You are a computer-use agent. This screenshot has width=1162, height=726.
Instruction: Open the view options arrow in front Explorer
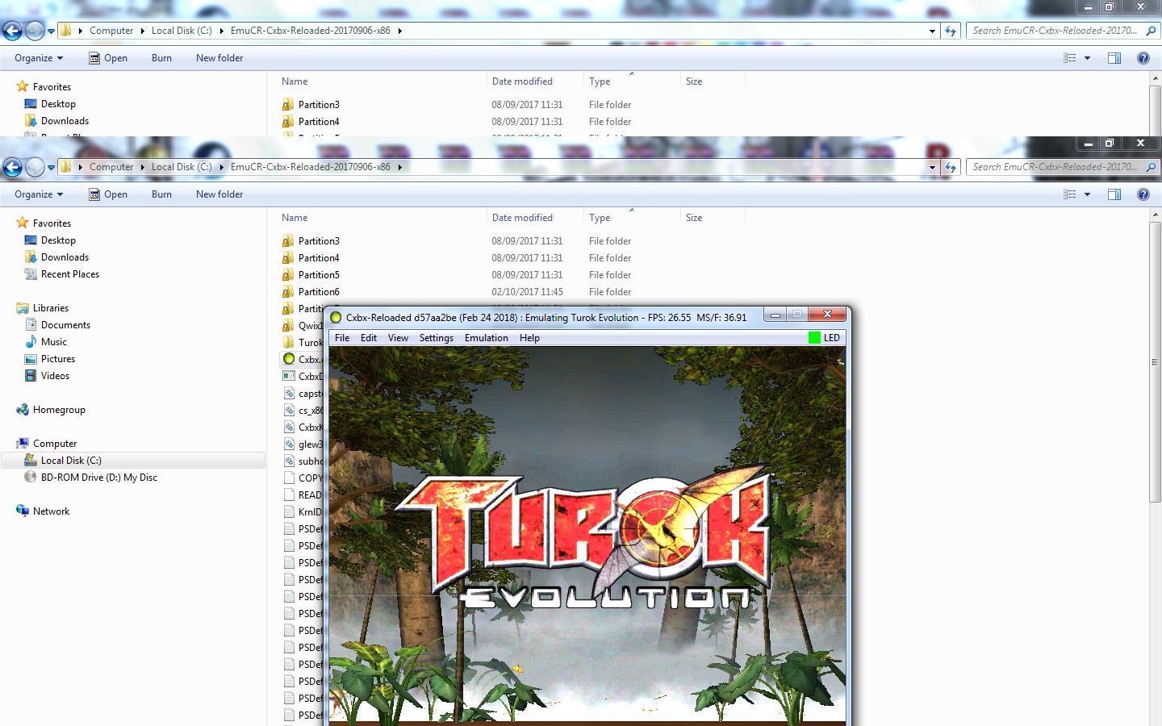click(1087, 194)
